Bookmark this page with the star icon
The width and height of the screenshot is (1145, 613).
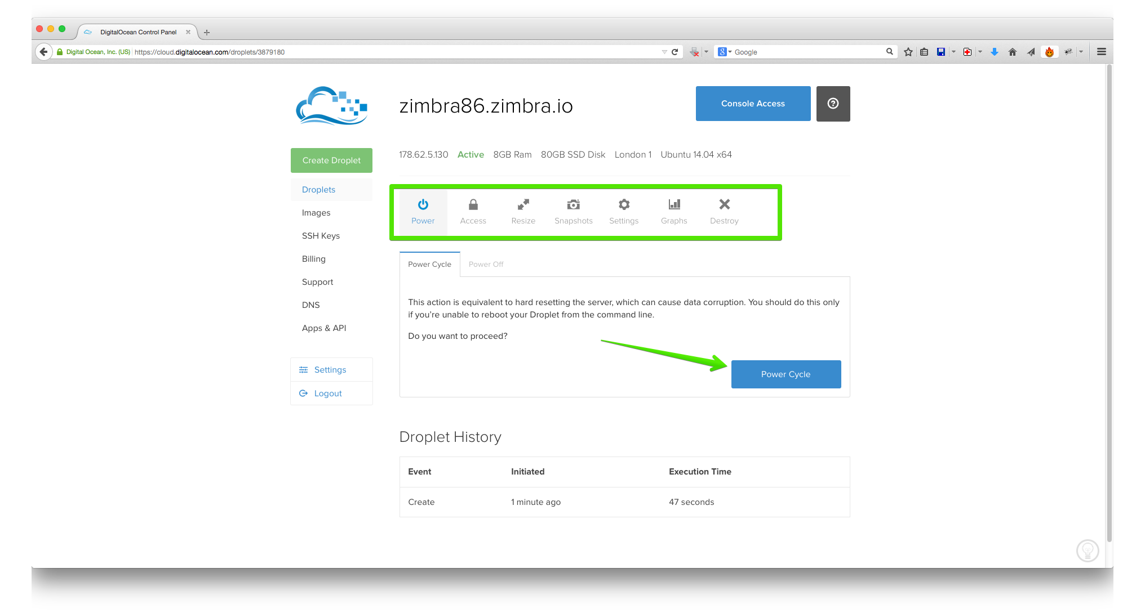[908, 52]
